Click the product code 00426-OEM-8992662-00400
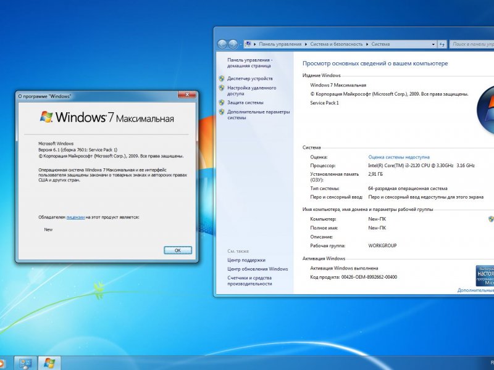The width and height of the screenshot is (494, 370). point(369,277)
